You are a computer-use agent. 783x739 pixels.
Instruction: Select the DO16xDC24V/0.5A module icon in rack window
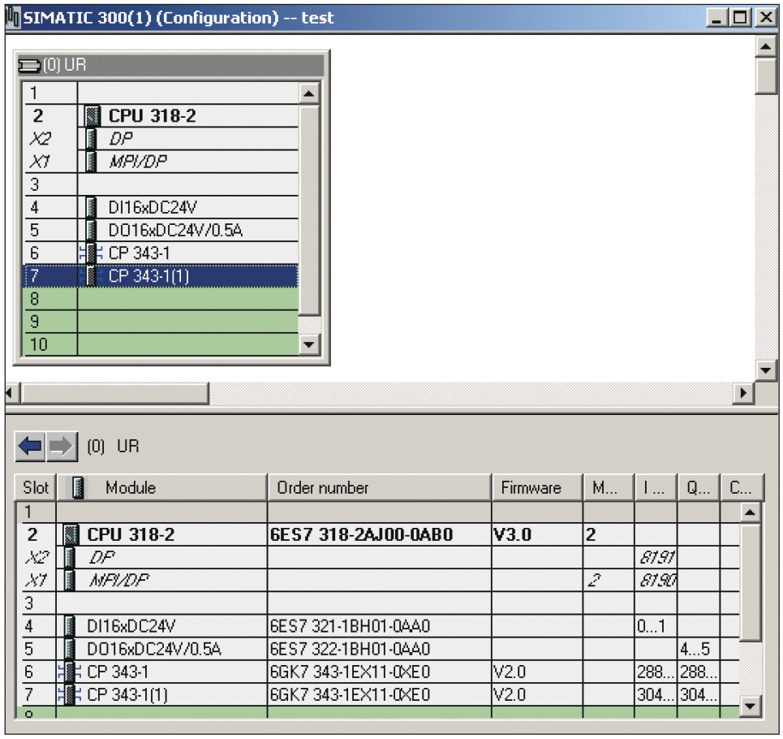[91, 230]
